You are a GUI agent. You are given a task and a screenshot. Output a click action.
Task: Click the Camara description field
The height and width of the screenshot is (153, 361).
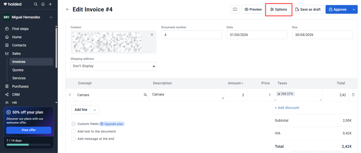pos(186,95)
